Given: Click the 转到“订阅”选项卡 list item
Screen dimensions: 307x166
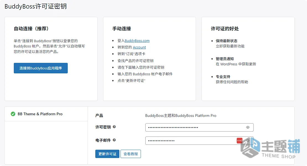Looking at the screenshot, I should [131, 54].
